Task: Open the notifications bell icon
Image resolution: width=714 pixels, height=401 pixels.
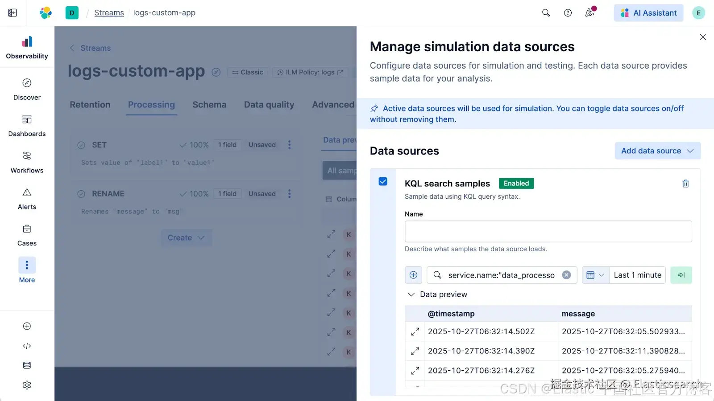Action: tap(590, 13)
